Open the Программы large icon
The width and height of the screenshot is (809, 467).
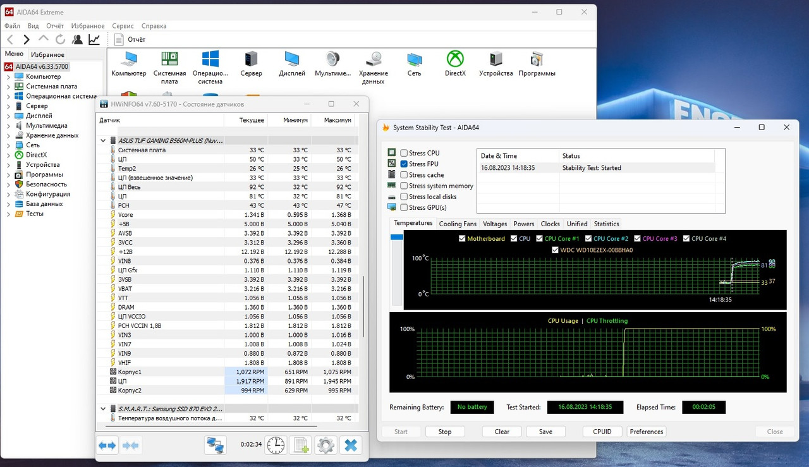click(x=537, y=63)
